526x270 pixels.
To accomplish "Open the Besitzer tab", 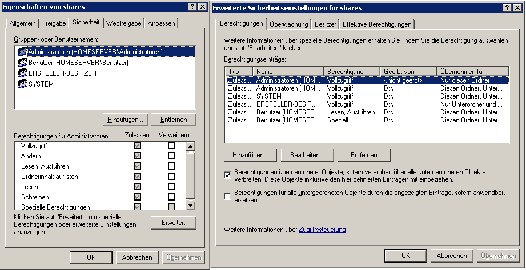I will (325, 24).
